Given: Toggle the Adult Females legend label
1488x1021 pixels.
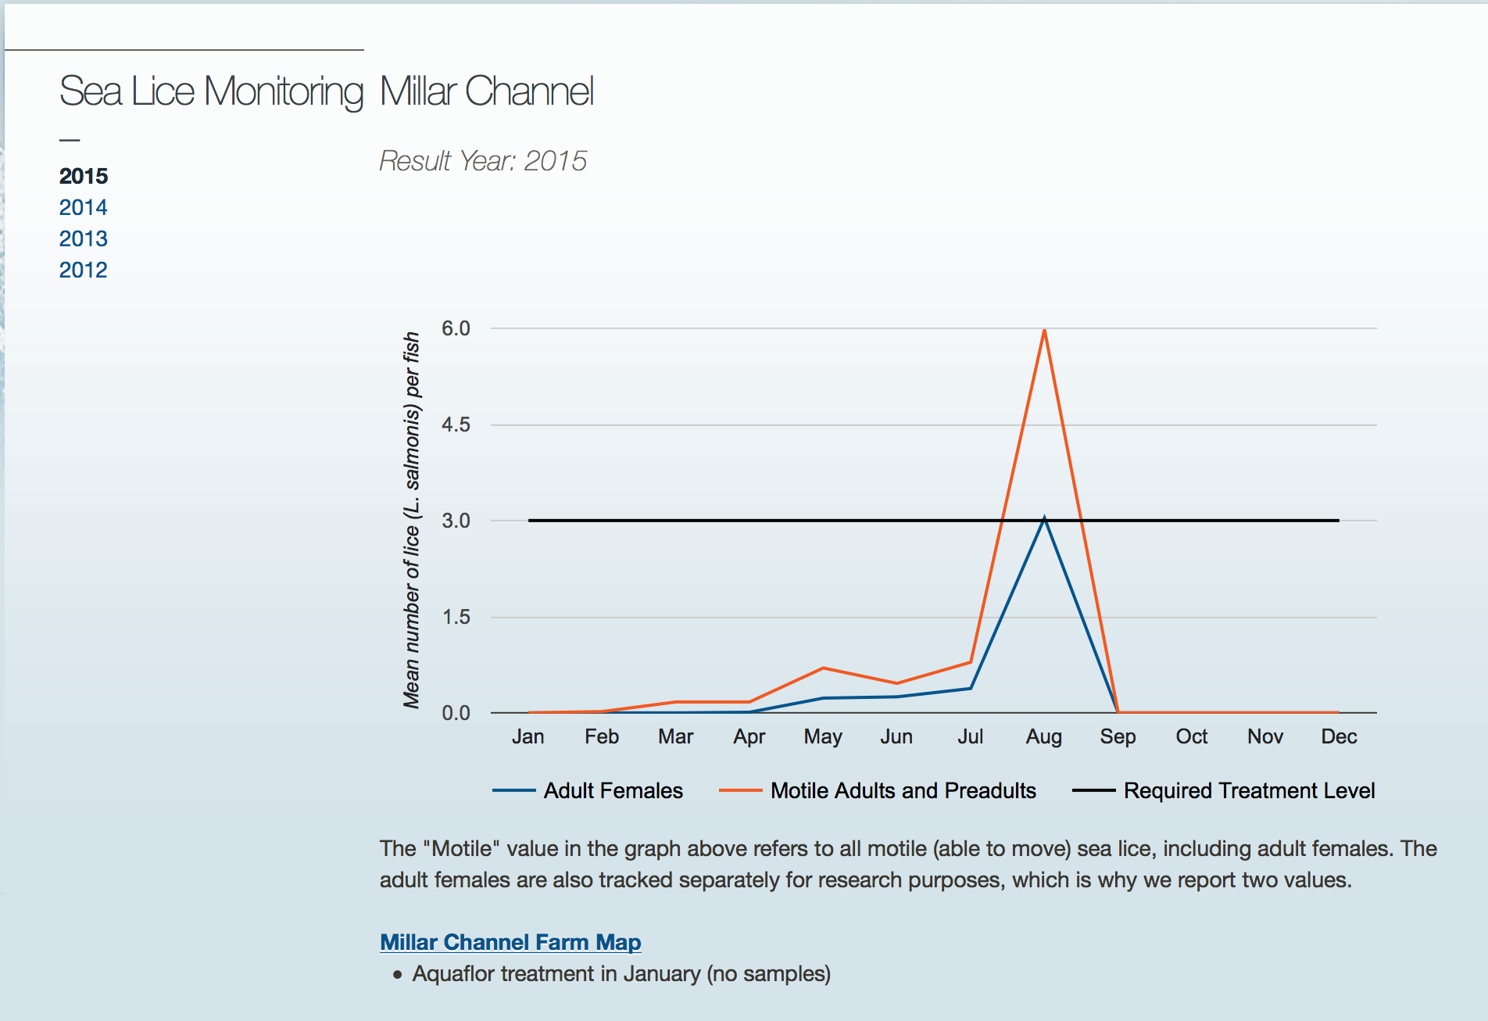Looking at the screenshot, I should tap(613, 790).
